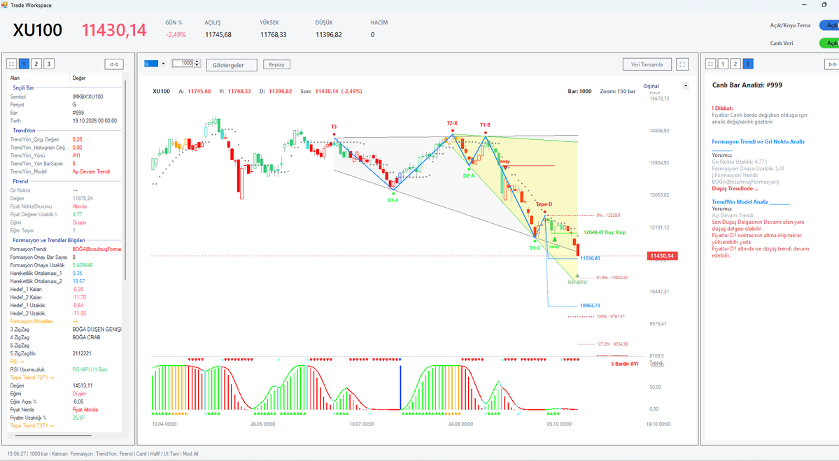Image resolution: width=839 pixels, height=461 pixels.
Task: Select the Seçili Bar group header
Action: click(24, 87)
